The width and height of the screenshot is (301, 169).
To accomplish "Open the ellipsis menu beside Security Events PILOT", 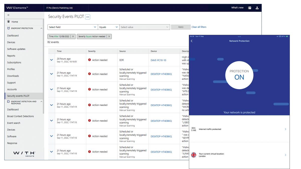I will click(87, 17).
